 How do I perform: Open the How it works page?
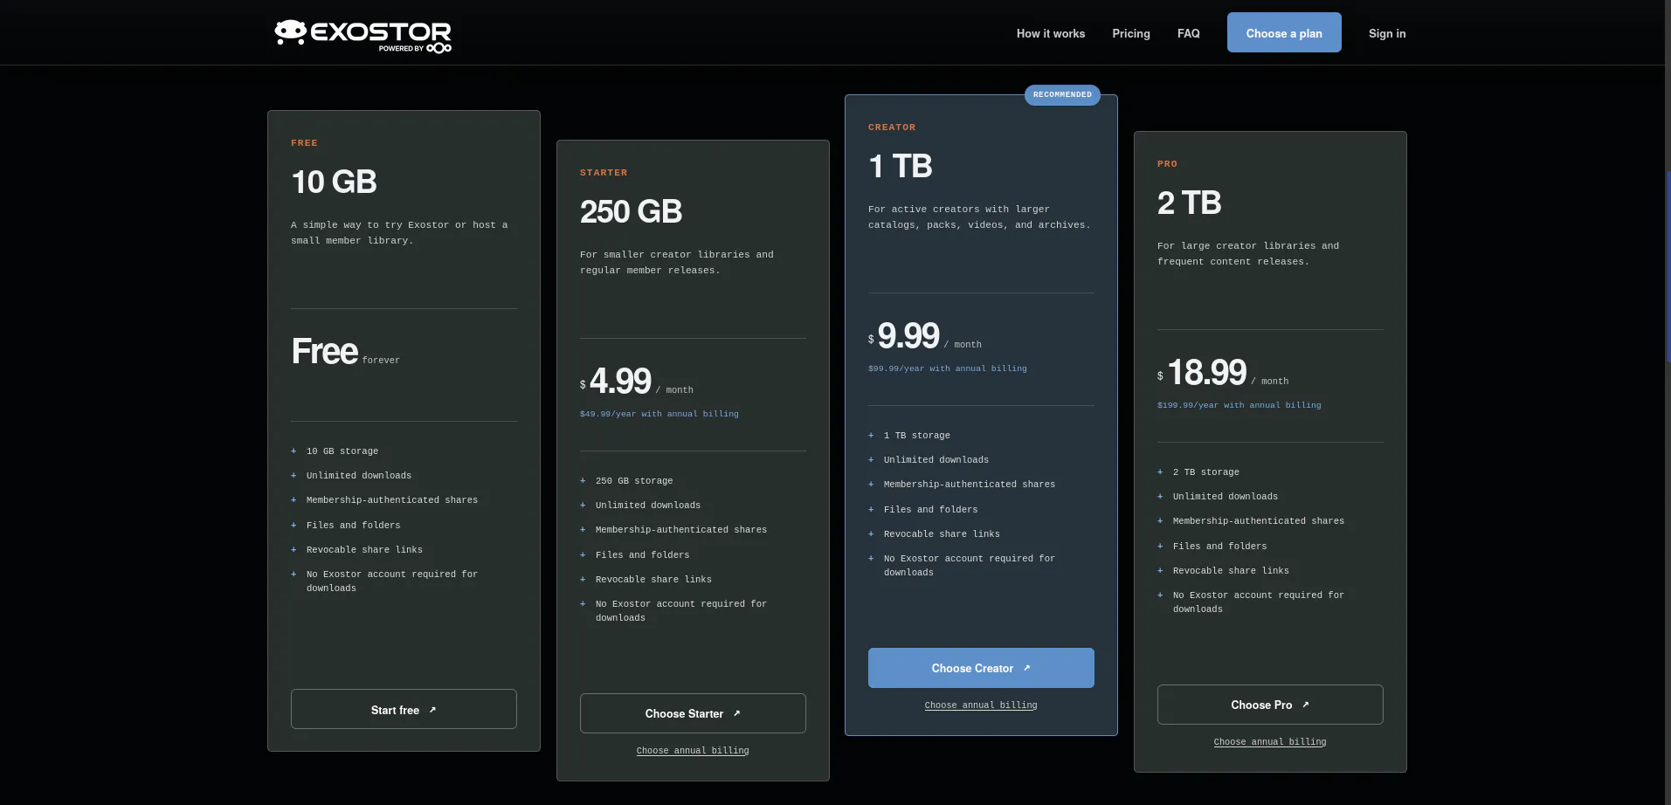coord(1051,33)
